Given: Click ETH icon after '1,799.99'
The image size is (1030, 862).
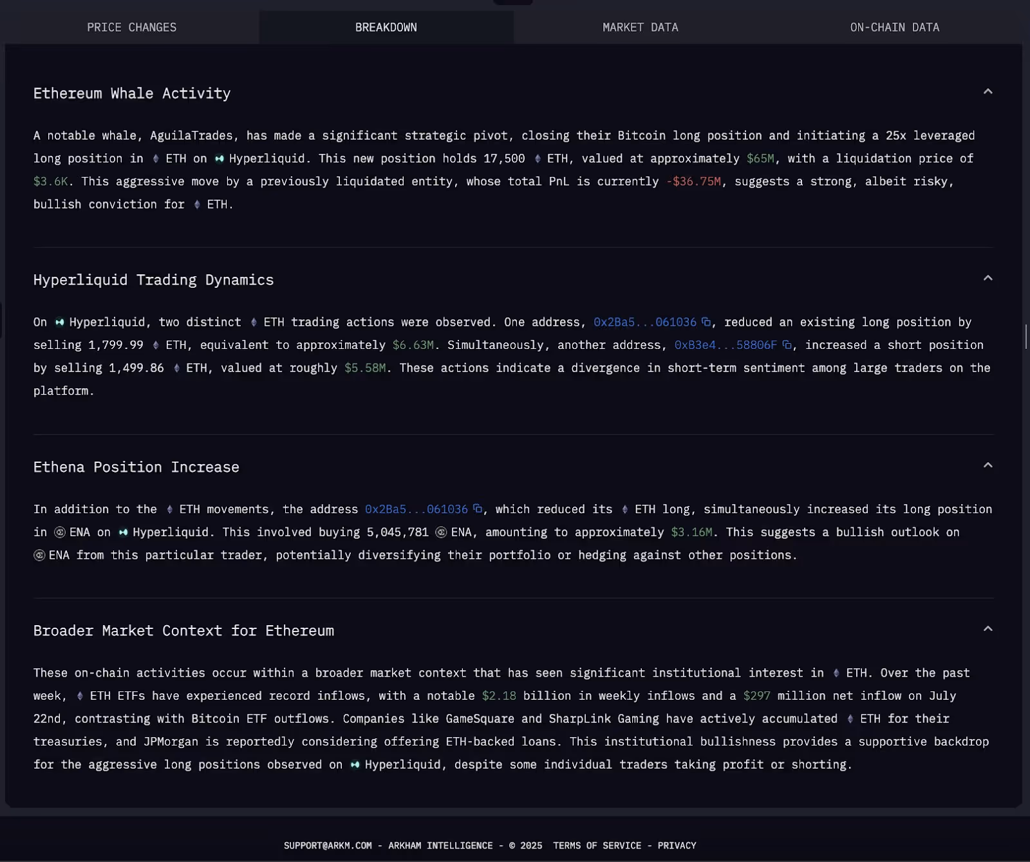Looking at the screenshot, I should pyautogui.click(x=156, y=345).
